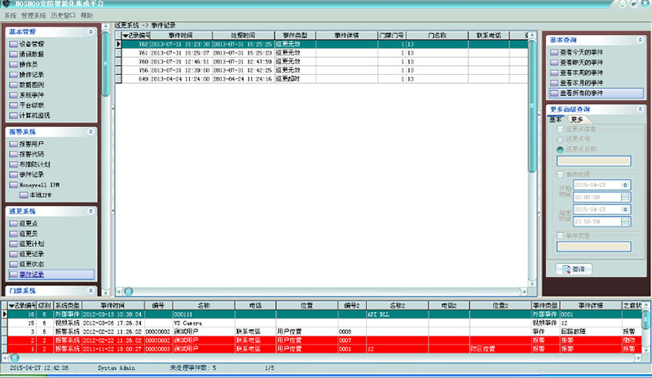Open 操作员 item in 基本管理 panel
652x378 pixels.
coord(28,64)
